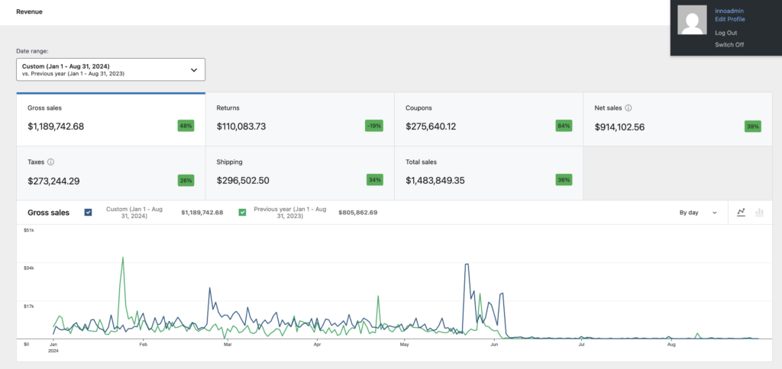Select the Shipping summary card
Screen dimensions: 782x369
pos(299,173)
